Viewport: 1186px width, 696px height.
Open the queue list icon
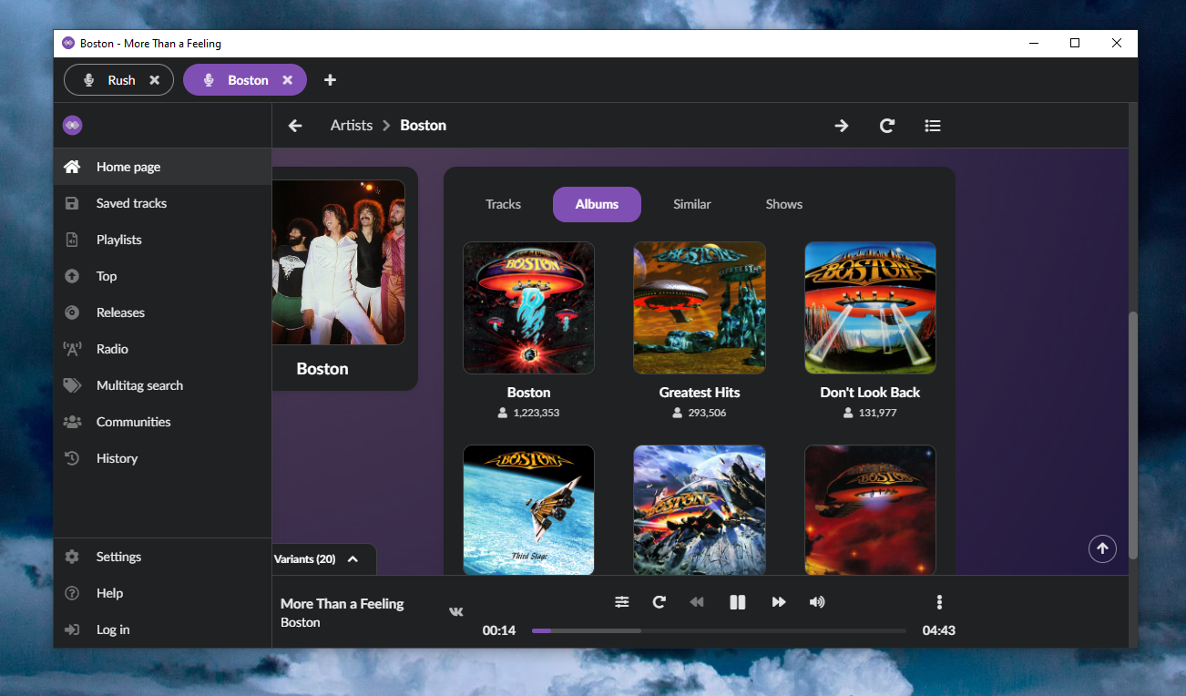[x=933, y=126]
